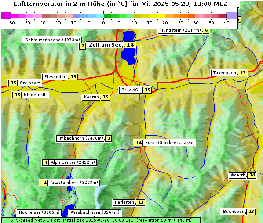Select the Niedernsill place label
This screenshot has height=223, width=263.
tap(35, 95)
